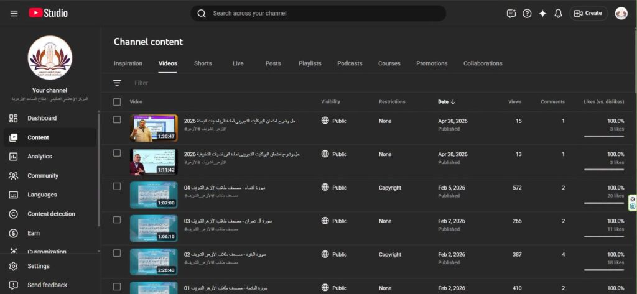Click the search magnifier icon
637x294 pixels.
pyautogui.click(x=202, y=14)
